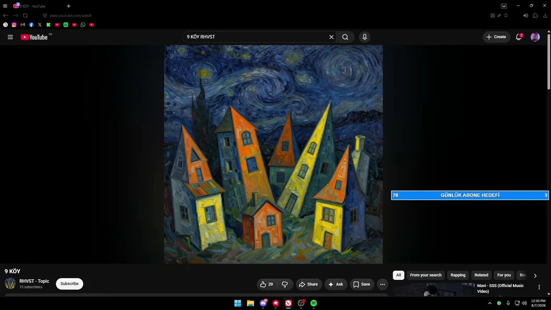Open the Google bookmark icon
This screenshot has width=551, height=310.
tap(6, 25)
